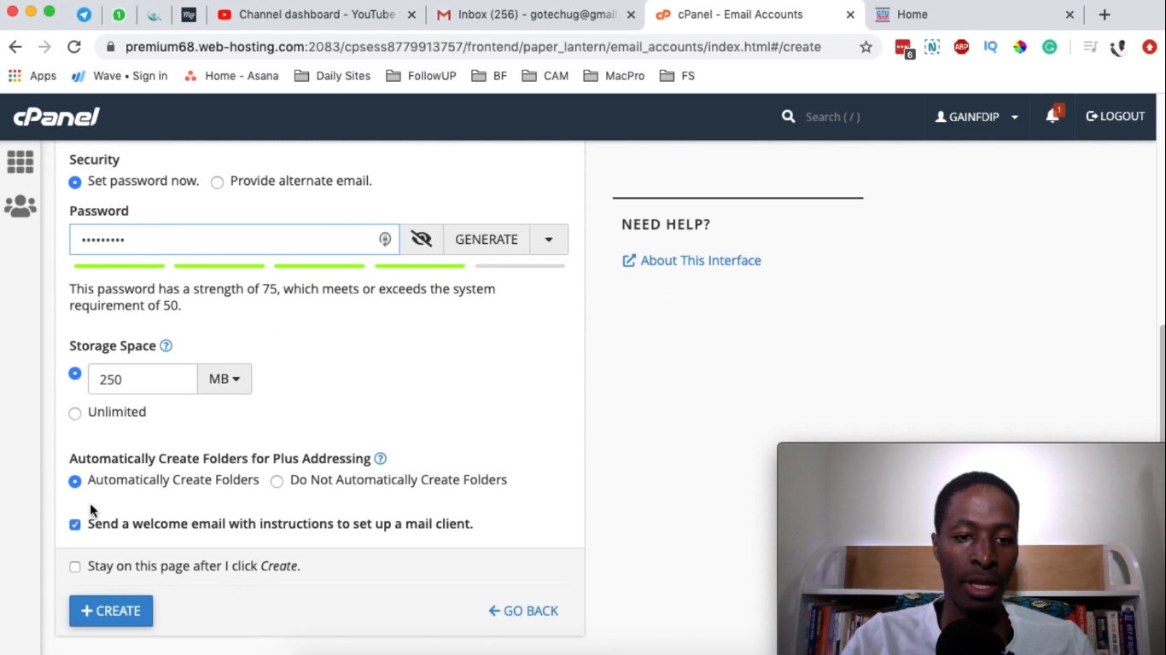Click the Go Back link
Image resolution: width=1166 pixels, height=655 pixels.
[523, 611]
